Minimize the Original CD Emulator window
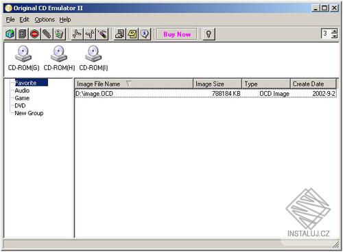 click(316, 8)
